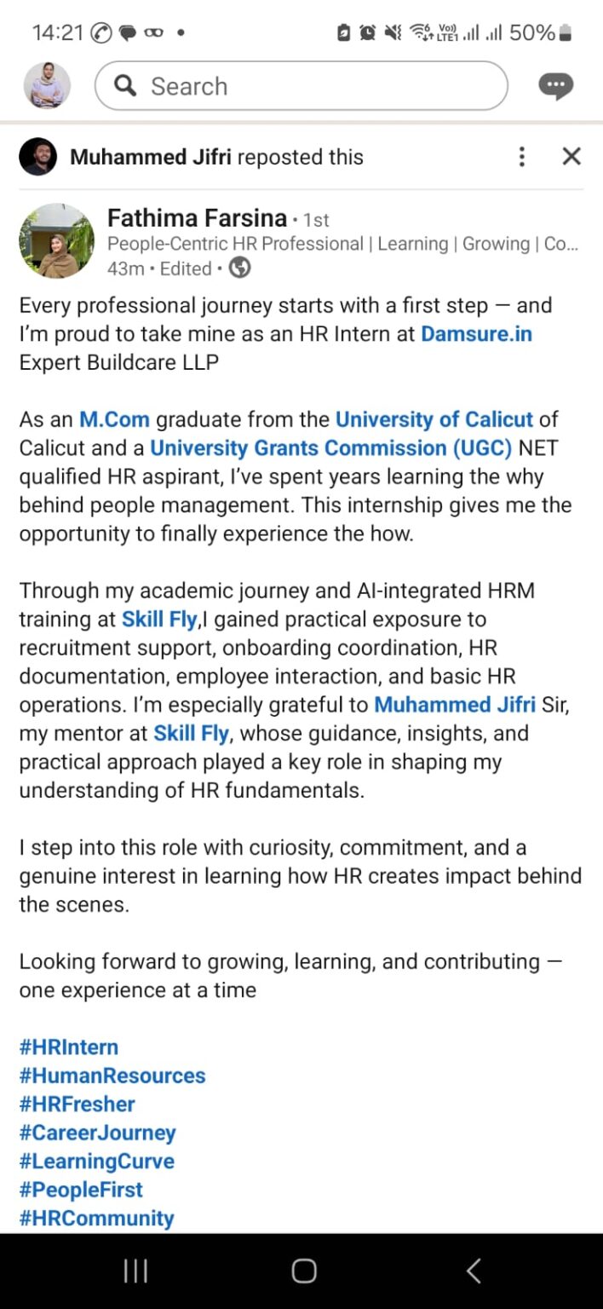The width and height of the screenshot is (603, 1309).
Task: Tap the #HRIntern hashtag
Action: (x=69, y=1047)
